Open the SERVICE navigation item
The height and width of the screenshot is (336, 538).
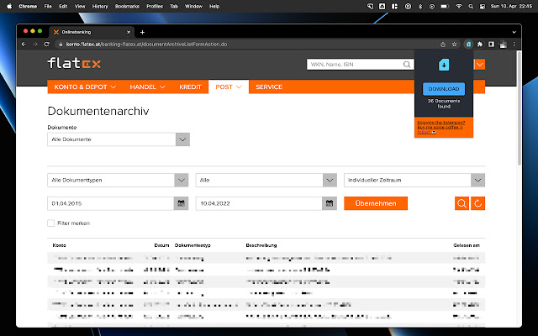[x=269, y=87]
